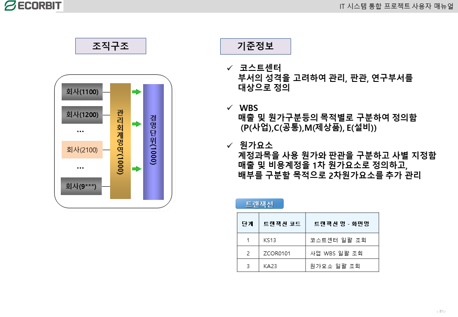Viewport: 458px width, 317px height.
Task: Select the 회사(2100) highlighted box
Action: pyautogui.click(x=82, y=150)
